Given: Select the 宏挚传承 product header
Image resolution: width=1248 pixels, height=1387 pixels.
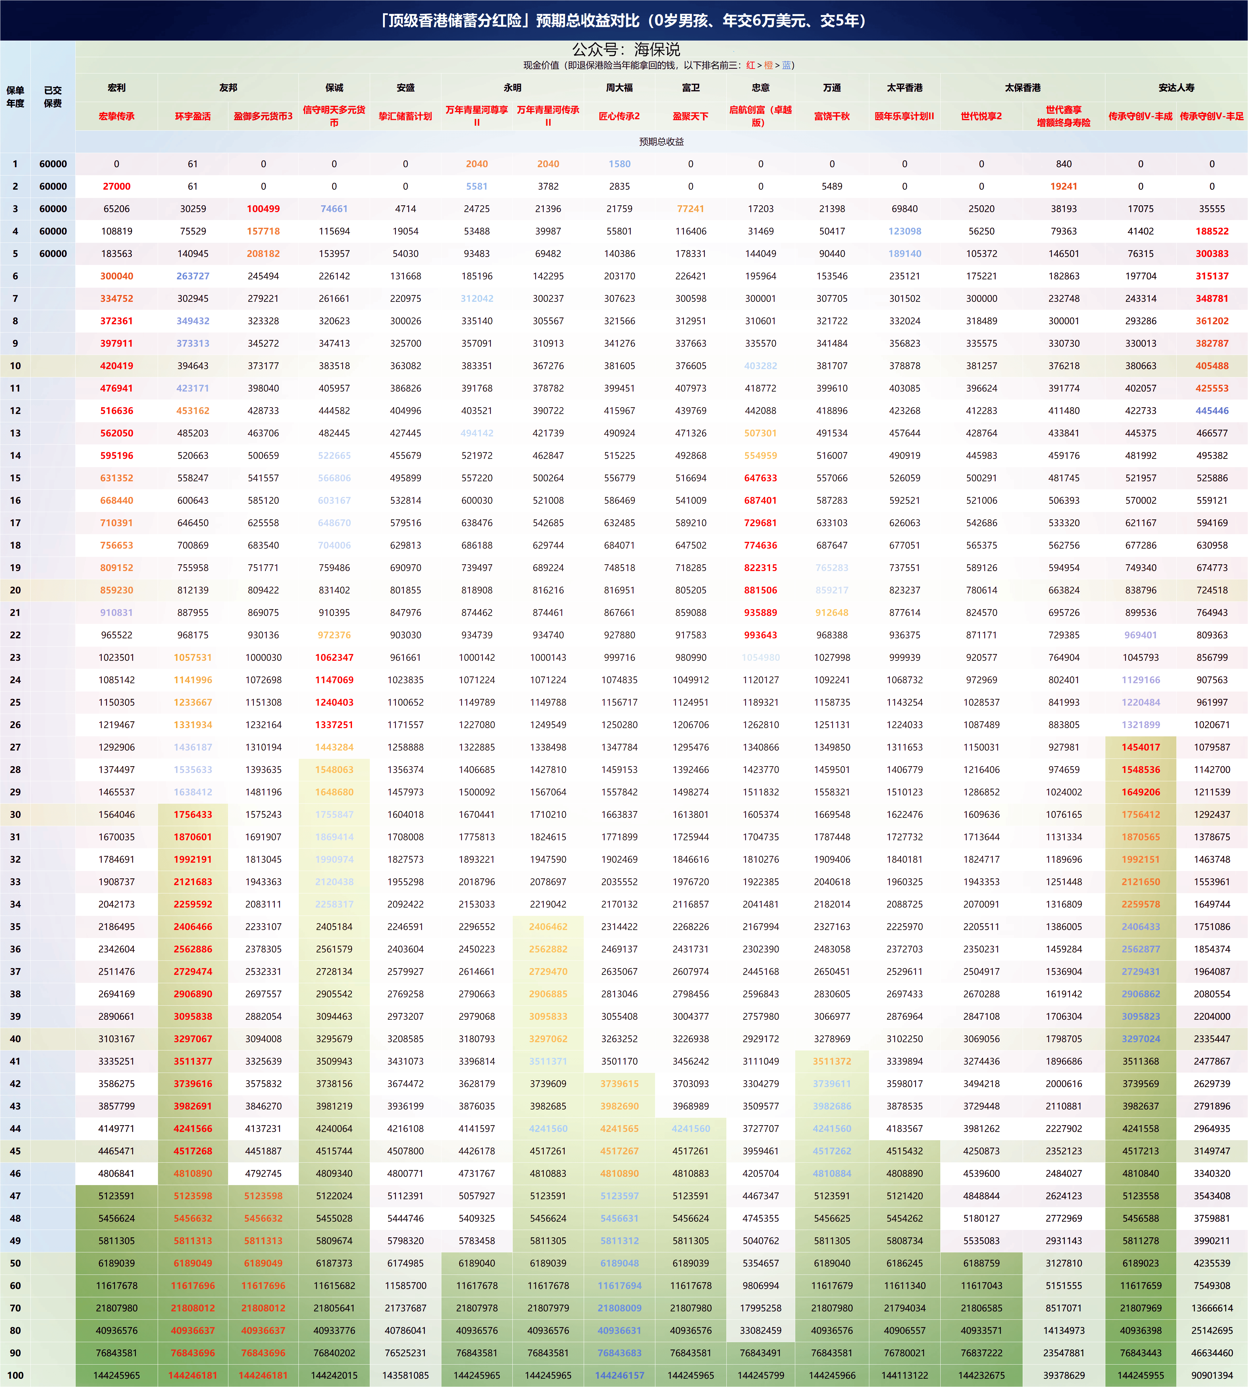Looking at the screenshot, I should pos(117,116).
